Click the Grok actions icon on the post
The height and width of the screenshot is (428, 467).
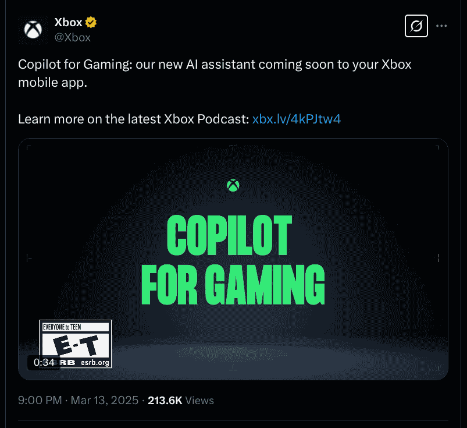pyautogui.click(x=416, y=26)
